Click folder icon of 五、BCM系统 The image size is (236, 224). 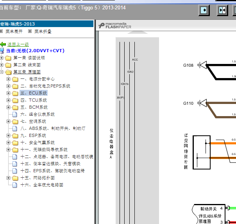click(x=15, y=107)
